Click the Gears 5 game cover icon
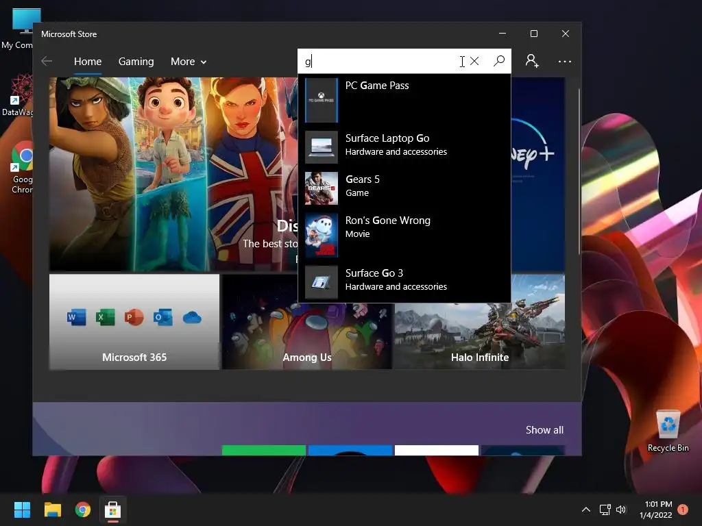The width and height of the screenshot is (702, 526). point(322,188)
